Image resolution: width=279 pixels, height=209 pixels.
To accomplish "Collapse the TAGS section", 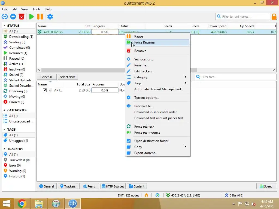I will point(4,129).
